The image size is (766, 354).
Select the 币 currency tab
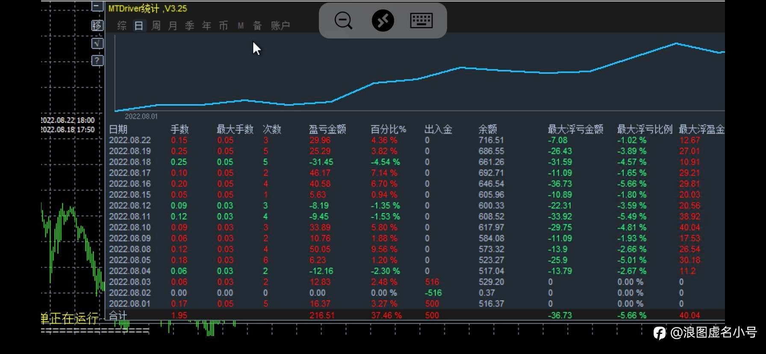pos(224,26)
